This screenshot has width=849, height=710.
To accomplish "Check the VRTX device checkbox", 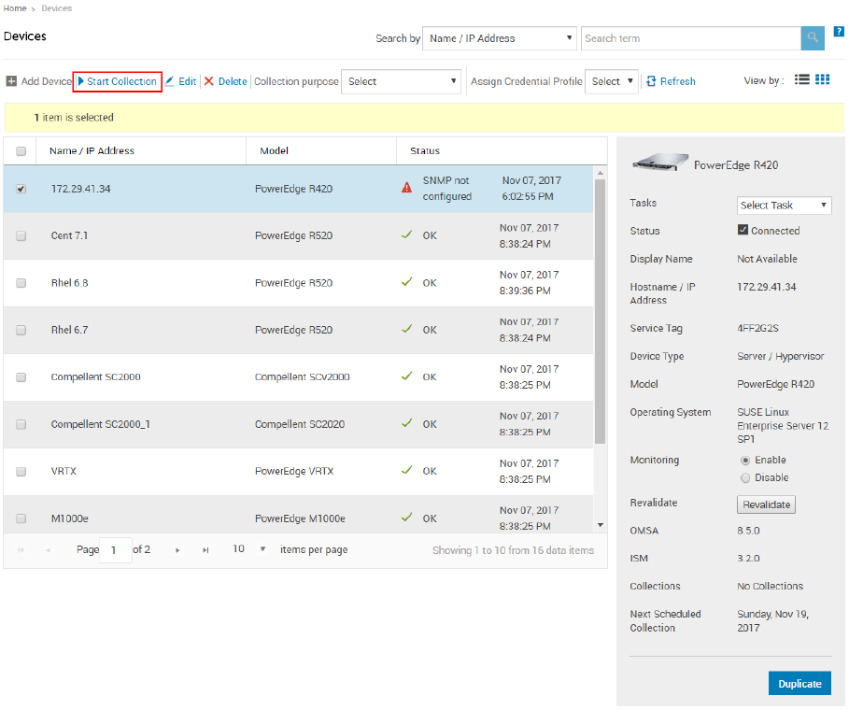I will click(x=21, y=471).
